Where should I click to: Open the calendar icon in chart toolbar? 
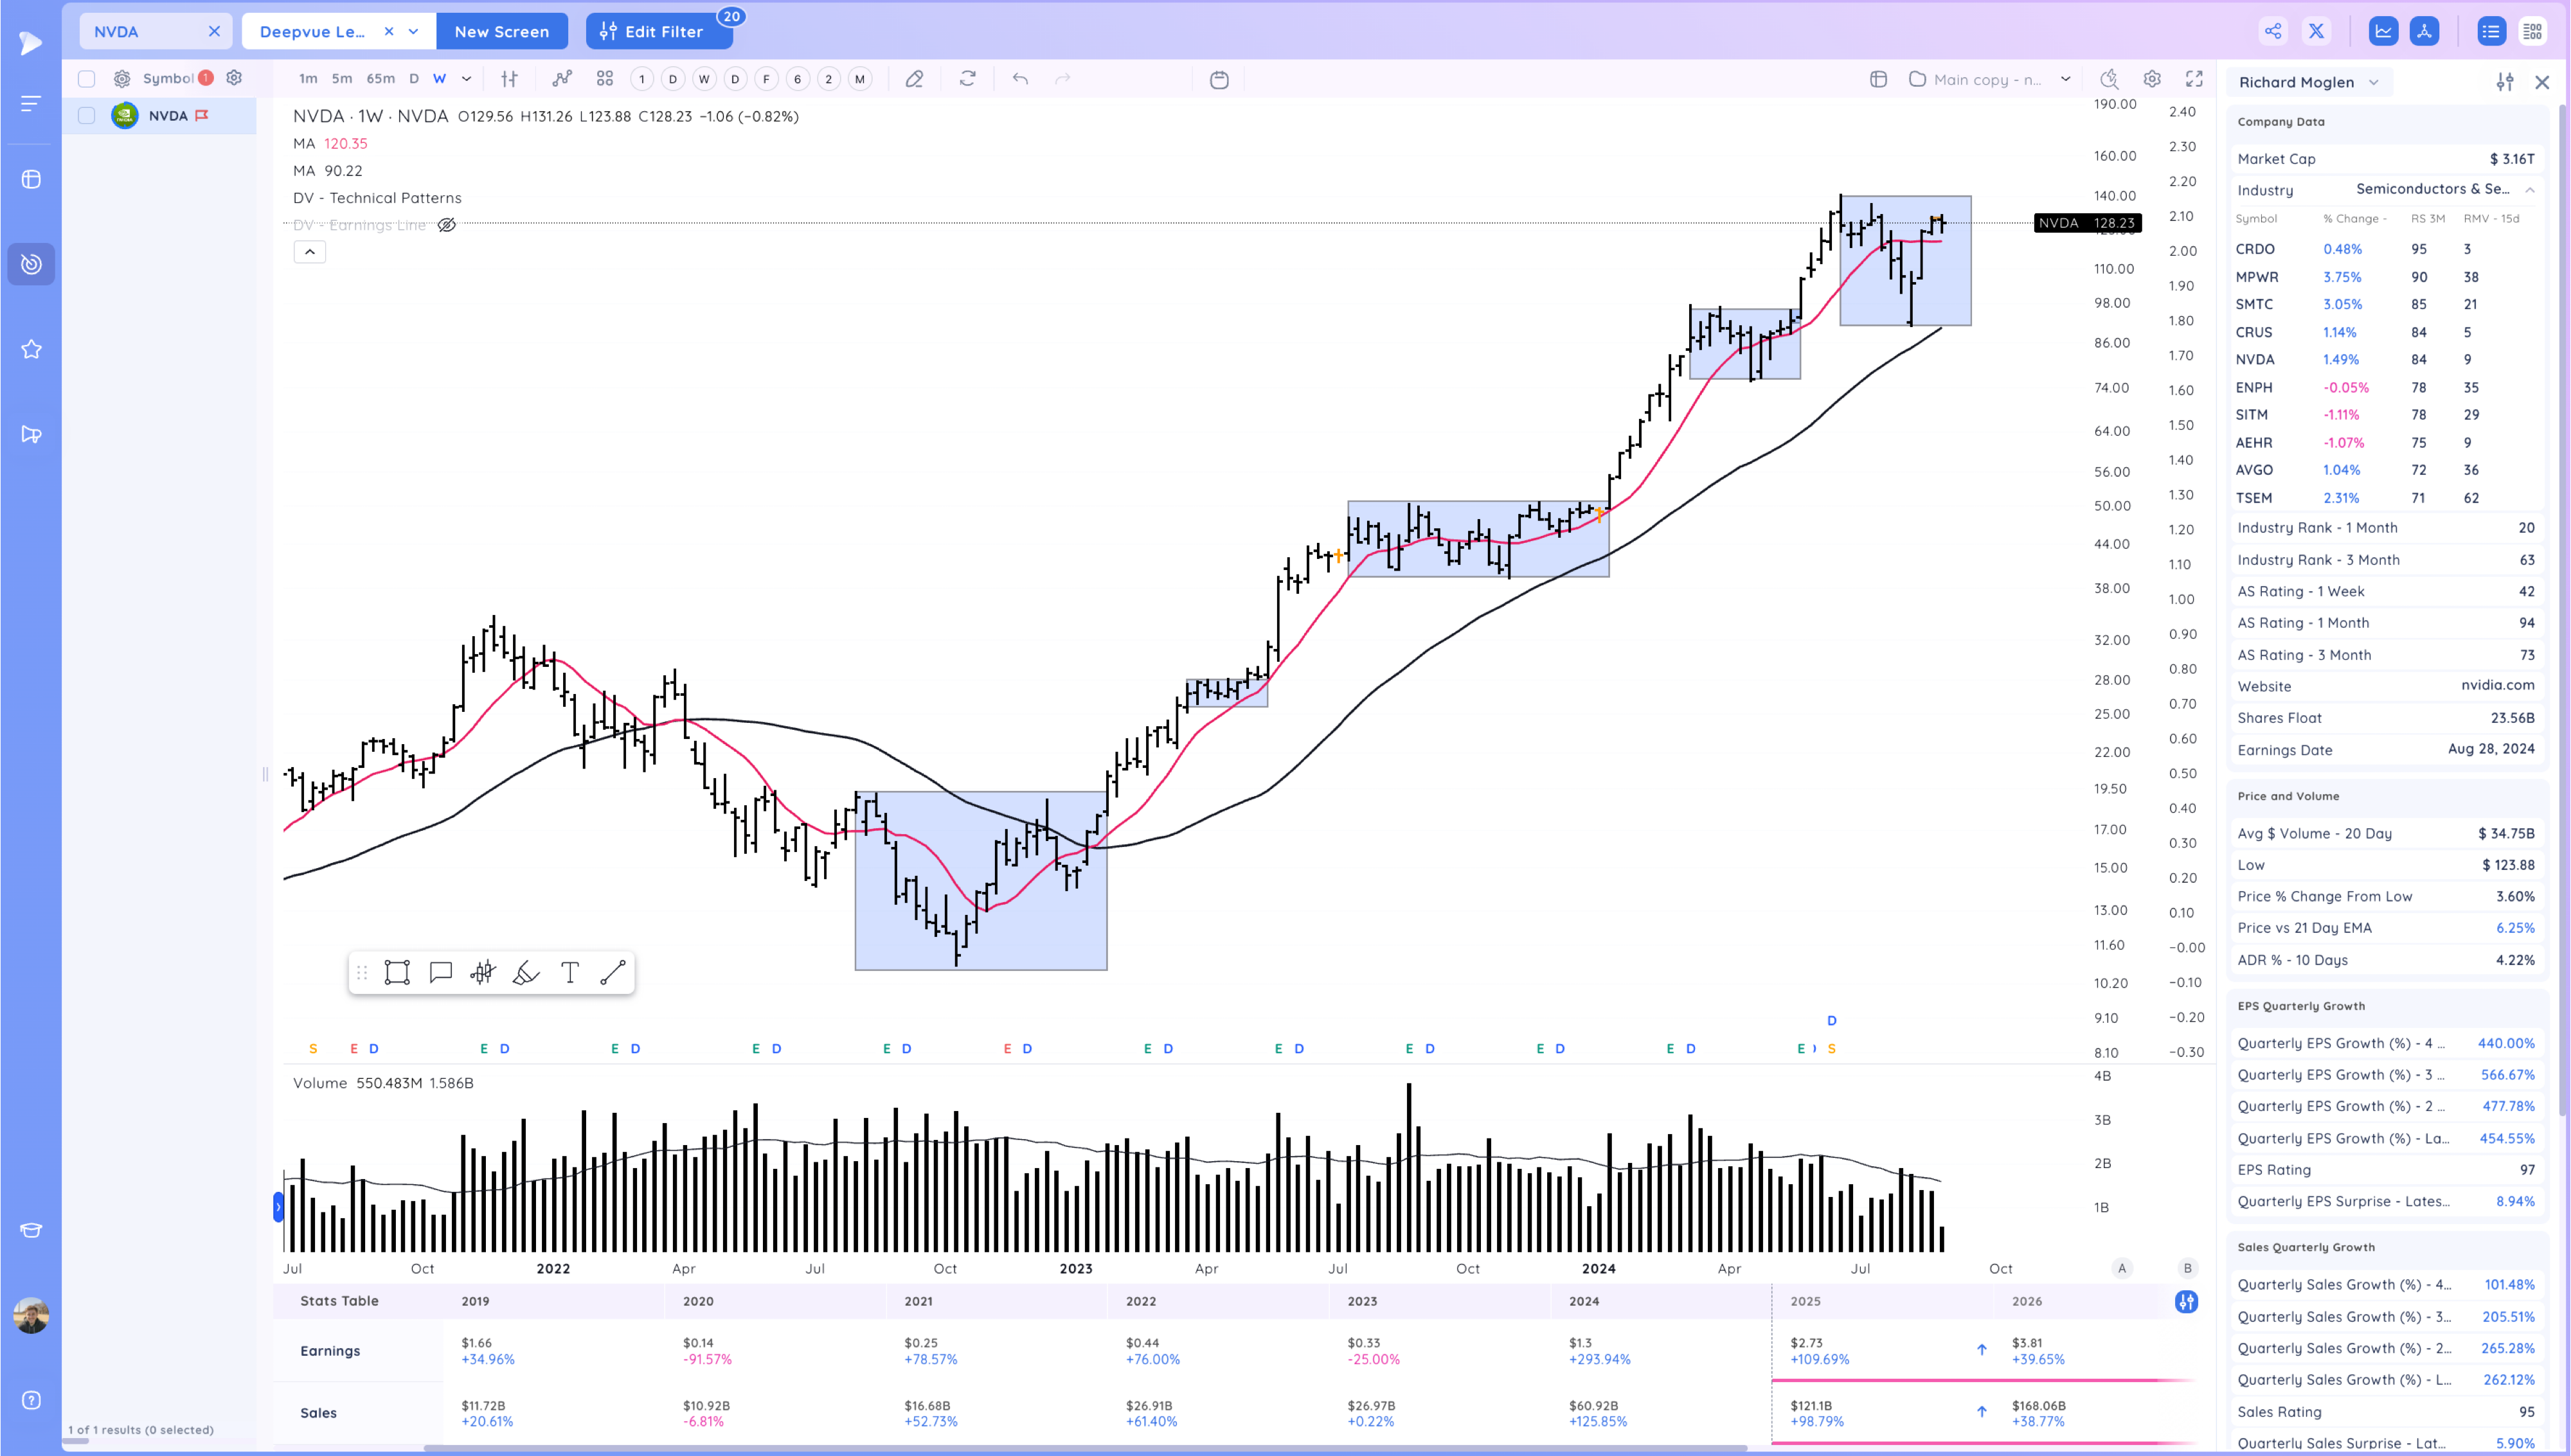point(1219,80)
